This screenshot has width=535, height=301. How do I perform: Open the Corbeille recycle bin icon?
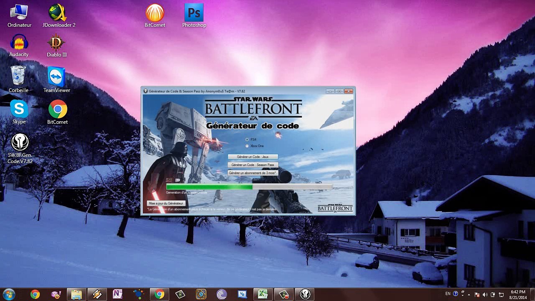pos(18,79)
